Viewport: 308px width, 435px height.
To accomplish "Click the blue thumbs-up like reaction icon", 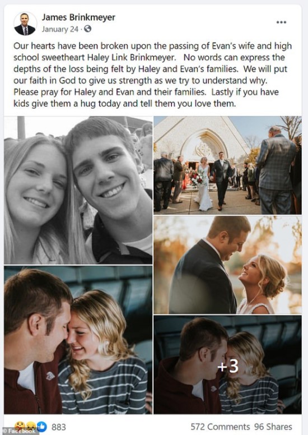I will tap(41, 427).
